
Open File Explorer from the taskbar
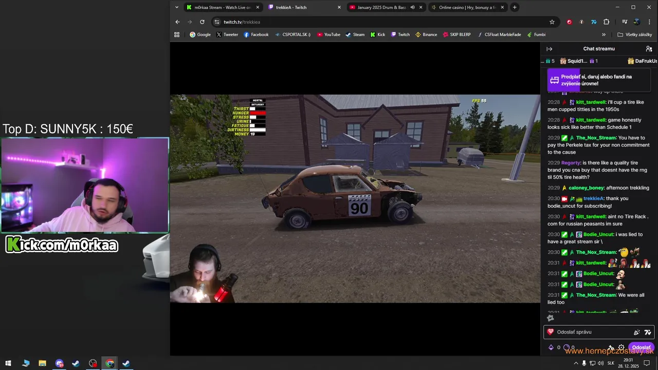[42, 363]
